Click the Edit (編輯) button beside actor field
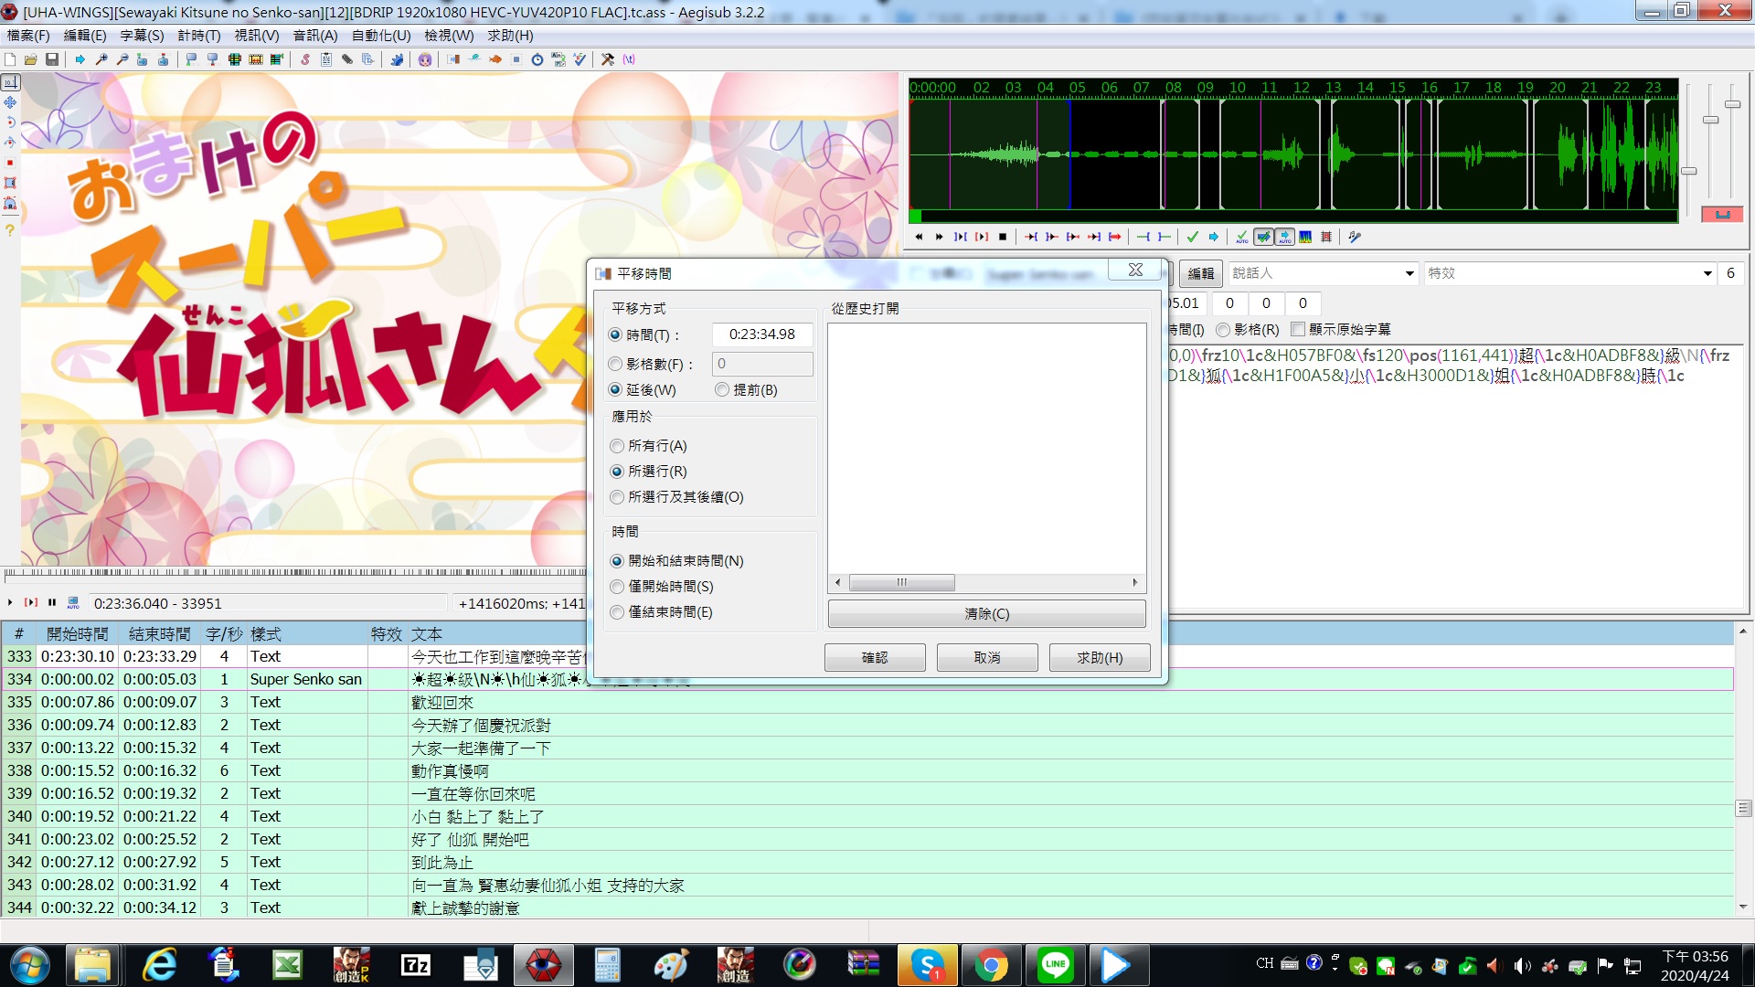 pos(1201,273)
